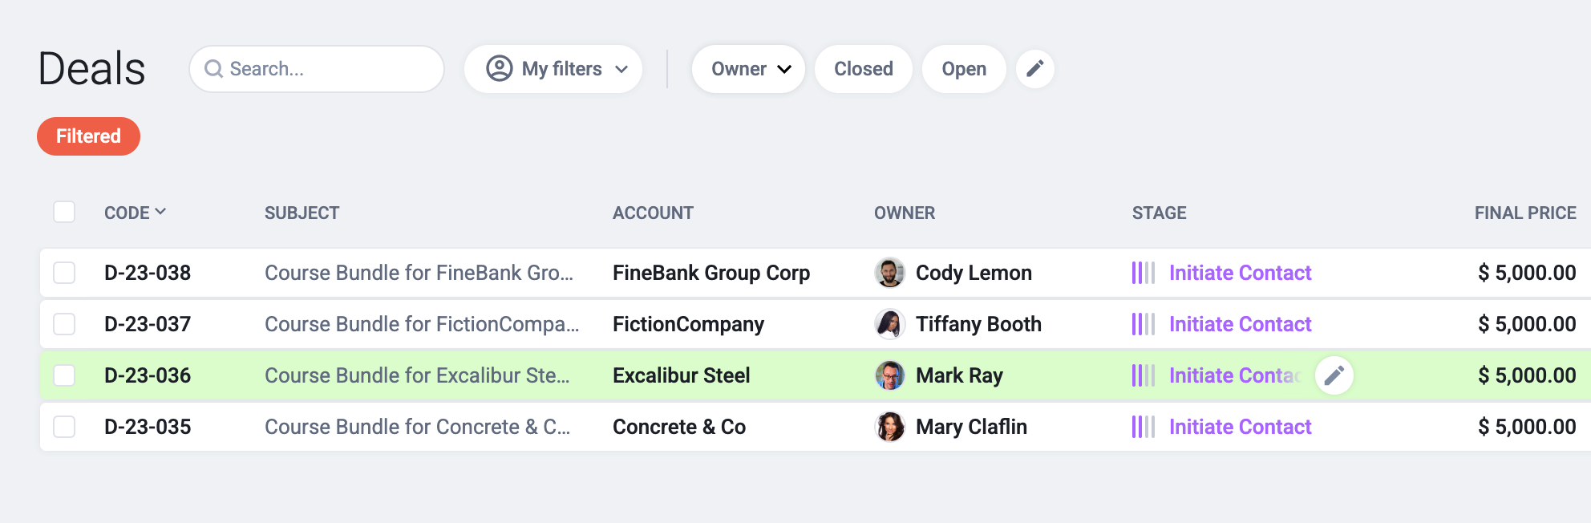Click Cody Lemon's avatar picture
Screen dimensions: 1591x523
[x=889, y=273]
